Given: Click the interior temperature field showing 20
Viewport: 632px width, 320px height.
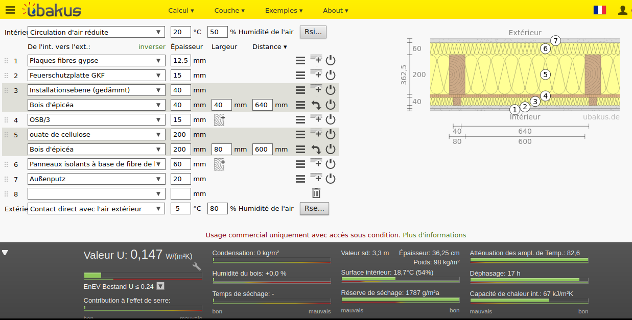Looking at the screenshot, I should (x=181, y=32).
